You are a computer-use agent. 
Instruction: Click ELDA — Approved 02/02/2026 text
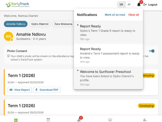pyautogui.click(x=26, y=82)
